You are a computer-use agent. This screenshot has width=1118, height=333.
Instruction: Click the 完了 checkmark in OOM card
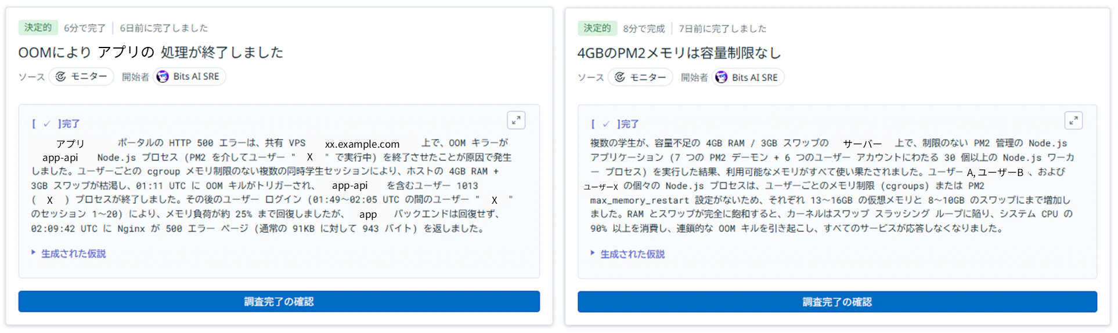pos(46,123)
